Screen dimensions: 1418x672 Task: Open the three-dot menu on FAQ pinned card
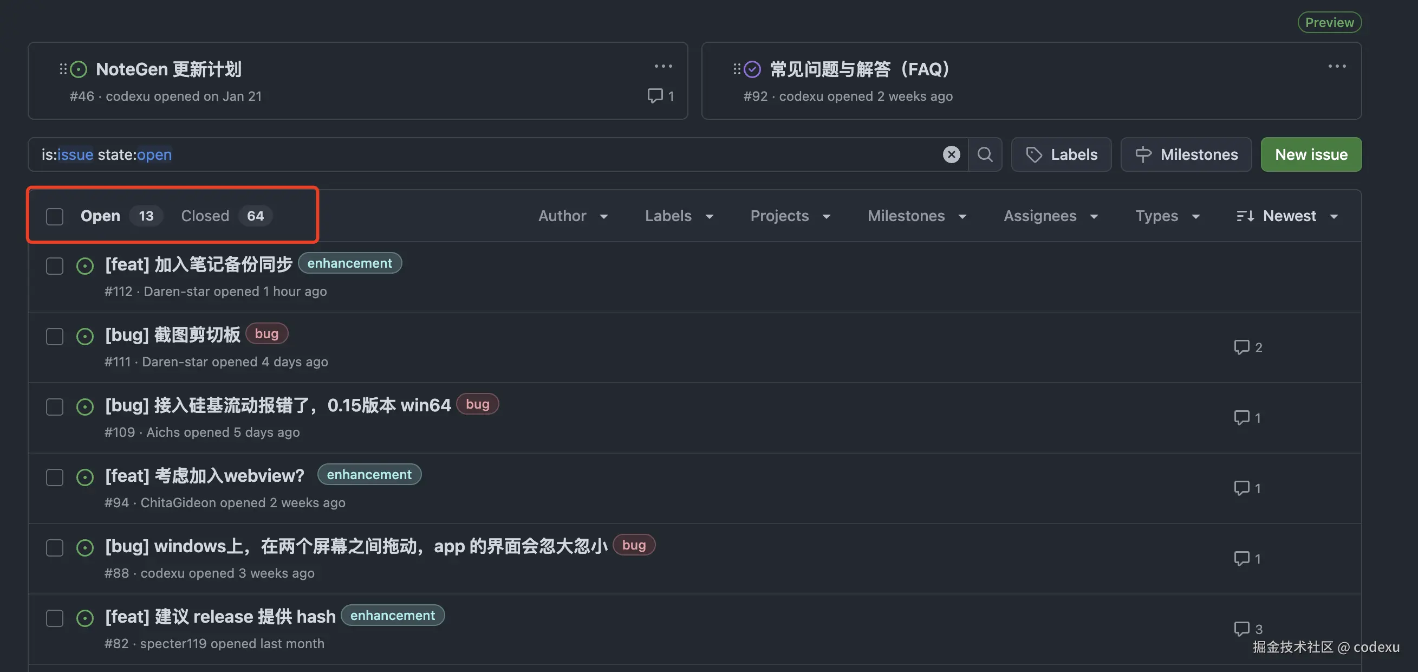tap(1337, 66)
